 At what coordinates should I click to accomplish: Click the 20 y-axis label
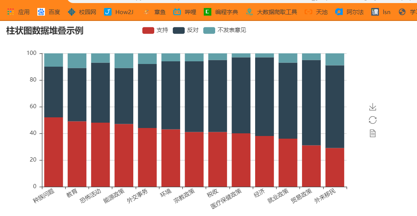pyautogui.click(x=33, y=160)
